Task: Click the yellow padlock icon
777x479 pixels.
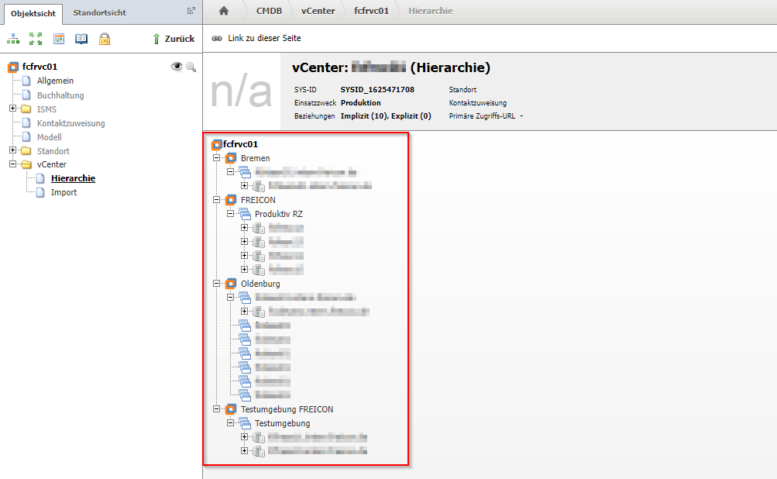Action: [x=104, y=39]
